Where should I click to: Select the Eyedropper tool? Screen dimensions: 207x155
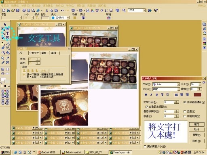coord(8,58)
